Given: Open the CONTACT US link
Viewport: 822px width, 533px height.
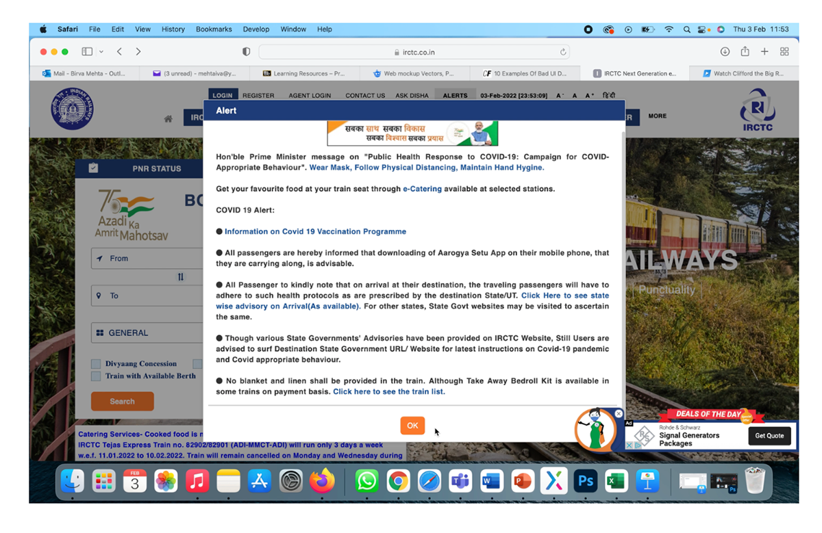Looking at the screenshot, I should [365, 96].
